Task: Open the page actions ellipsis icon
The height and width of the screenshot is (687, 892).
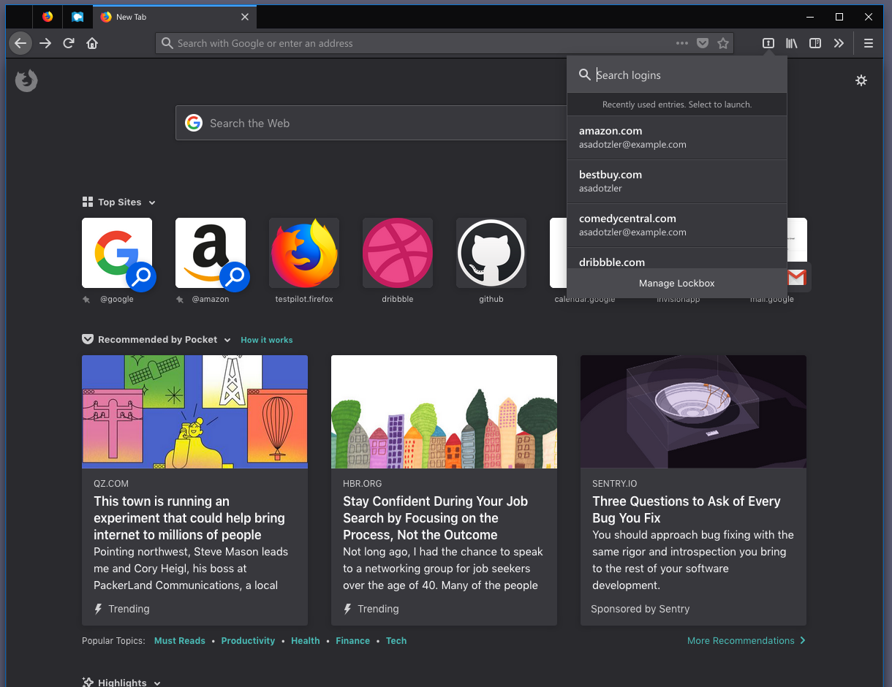Action: pyautogui.click(x=682, y=43)
